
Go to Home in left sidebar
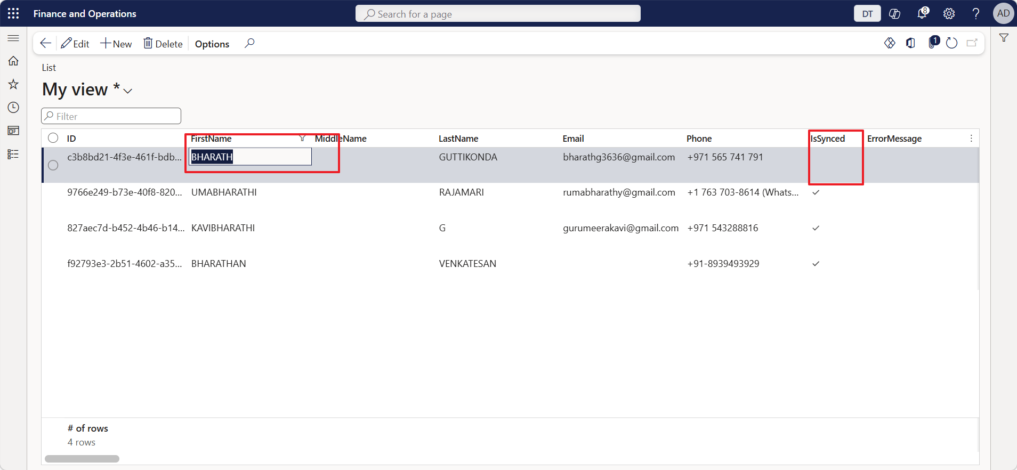13,61
